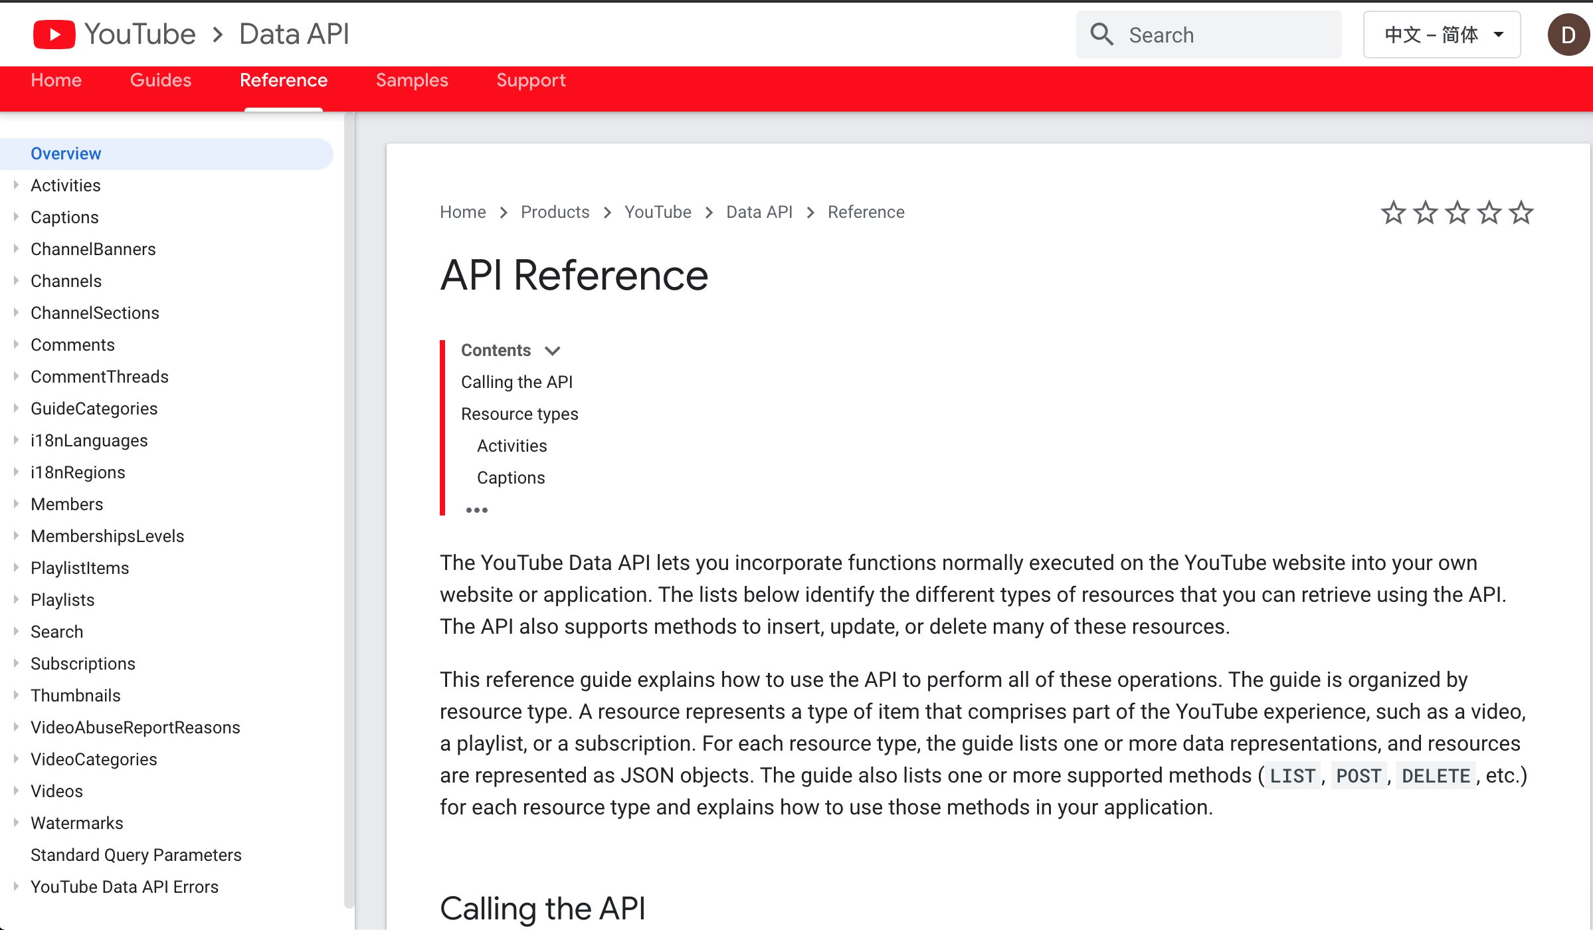This screenshot has height=930, width=1593.
Task: Click the search magnifier icon
Action: 1101,35
